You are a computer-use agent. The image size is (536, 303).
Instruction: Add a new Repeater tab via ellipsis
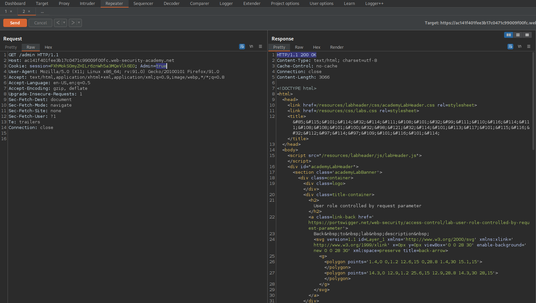click(x=42, y=12)
